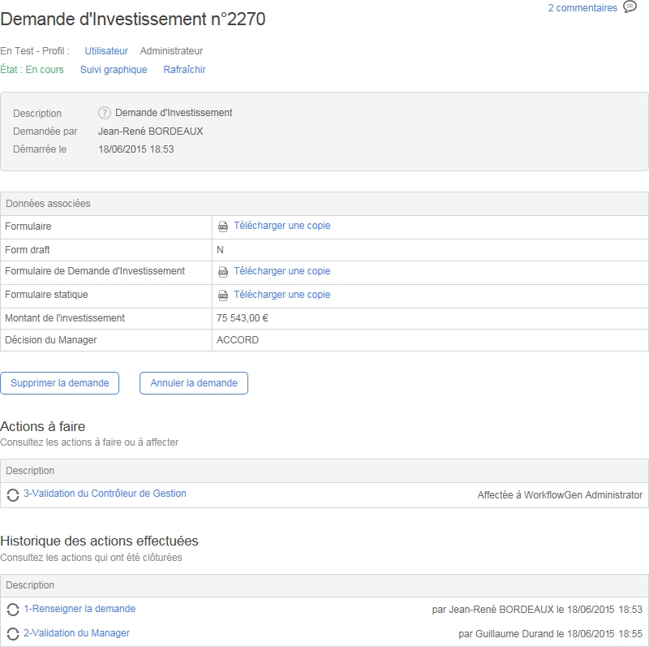Click the comments speech bubble icon
The height and width of the screenshot is (647, 649).
630,7
